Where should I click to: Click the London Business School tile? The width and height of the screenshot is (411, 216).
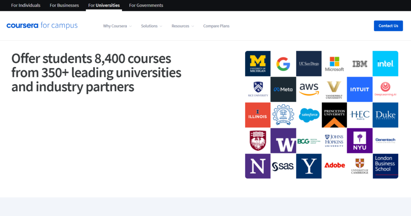[x=385, y=166]
